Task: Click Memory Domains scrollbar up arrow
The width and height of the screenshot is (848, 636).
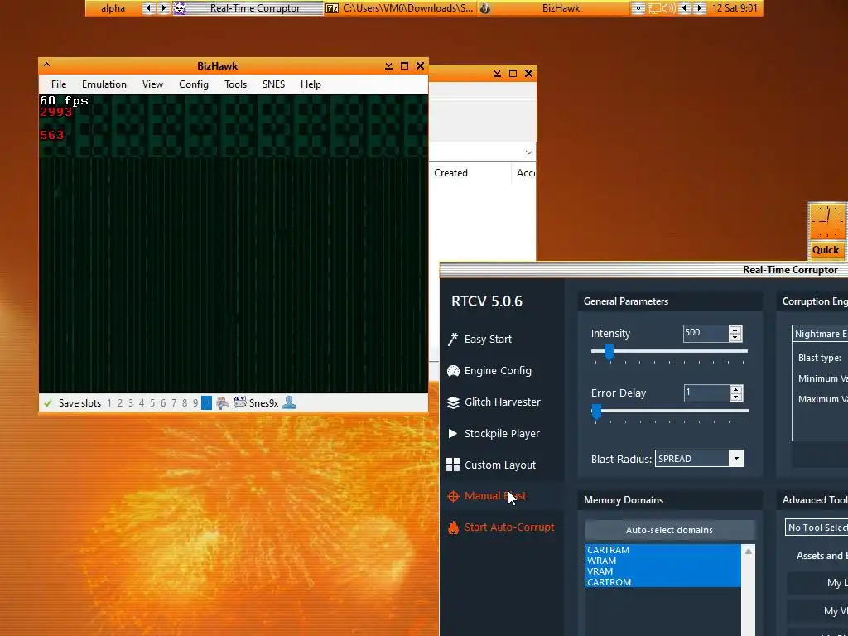Action: point(748,551)
